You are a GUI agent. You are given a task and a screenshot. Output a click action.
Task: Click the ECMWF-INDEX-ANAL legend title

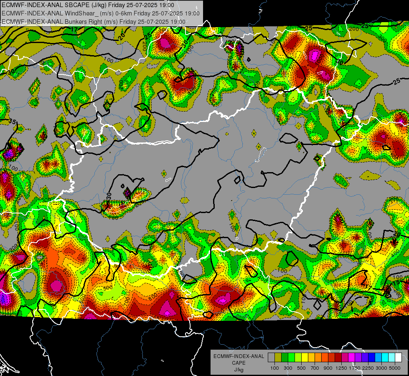point(239,356)
